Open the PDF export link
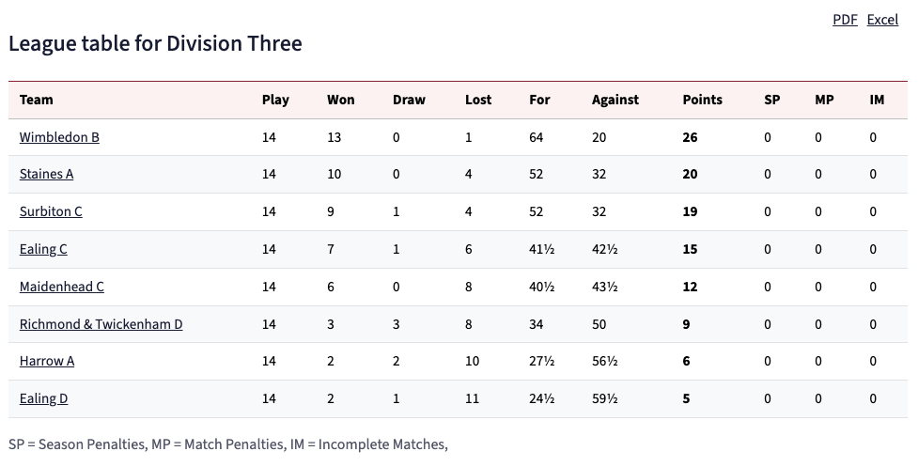The height and width of the screenshot is (467, 918). (x=844, y=20)
